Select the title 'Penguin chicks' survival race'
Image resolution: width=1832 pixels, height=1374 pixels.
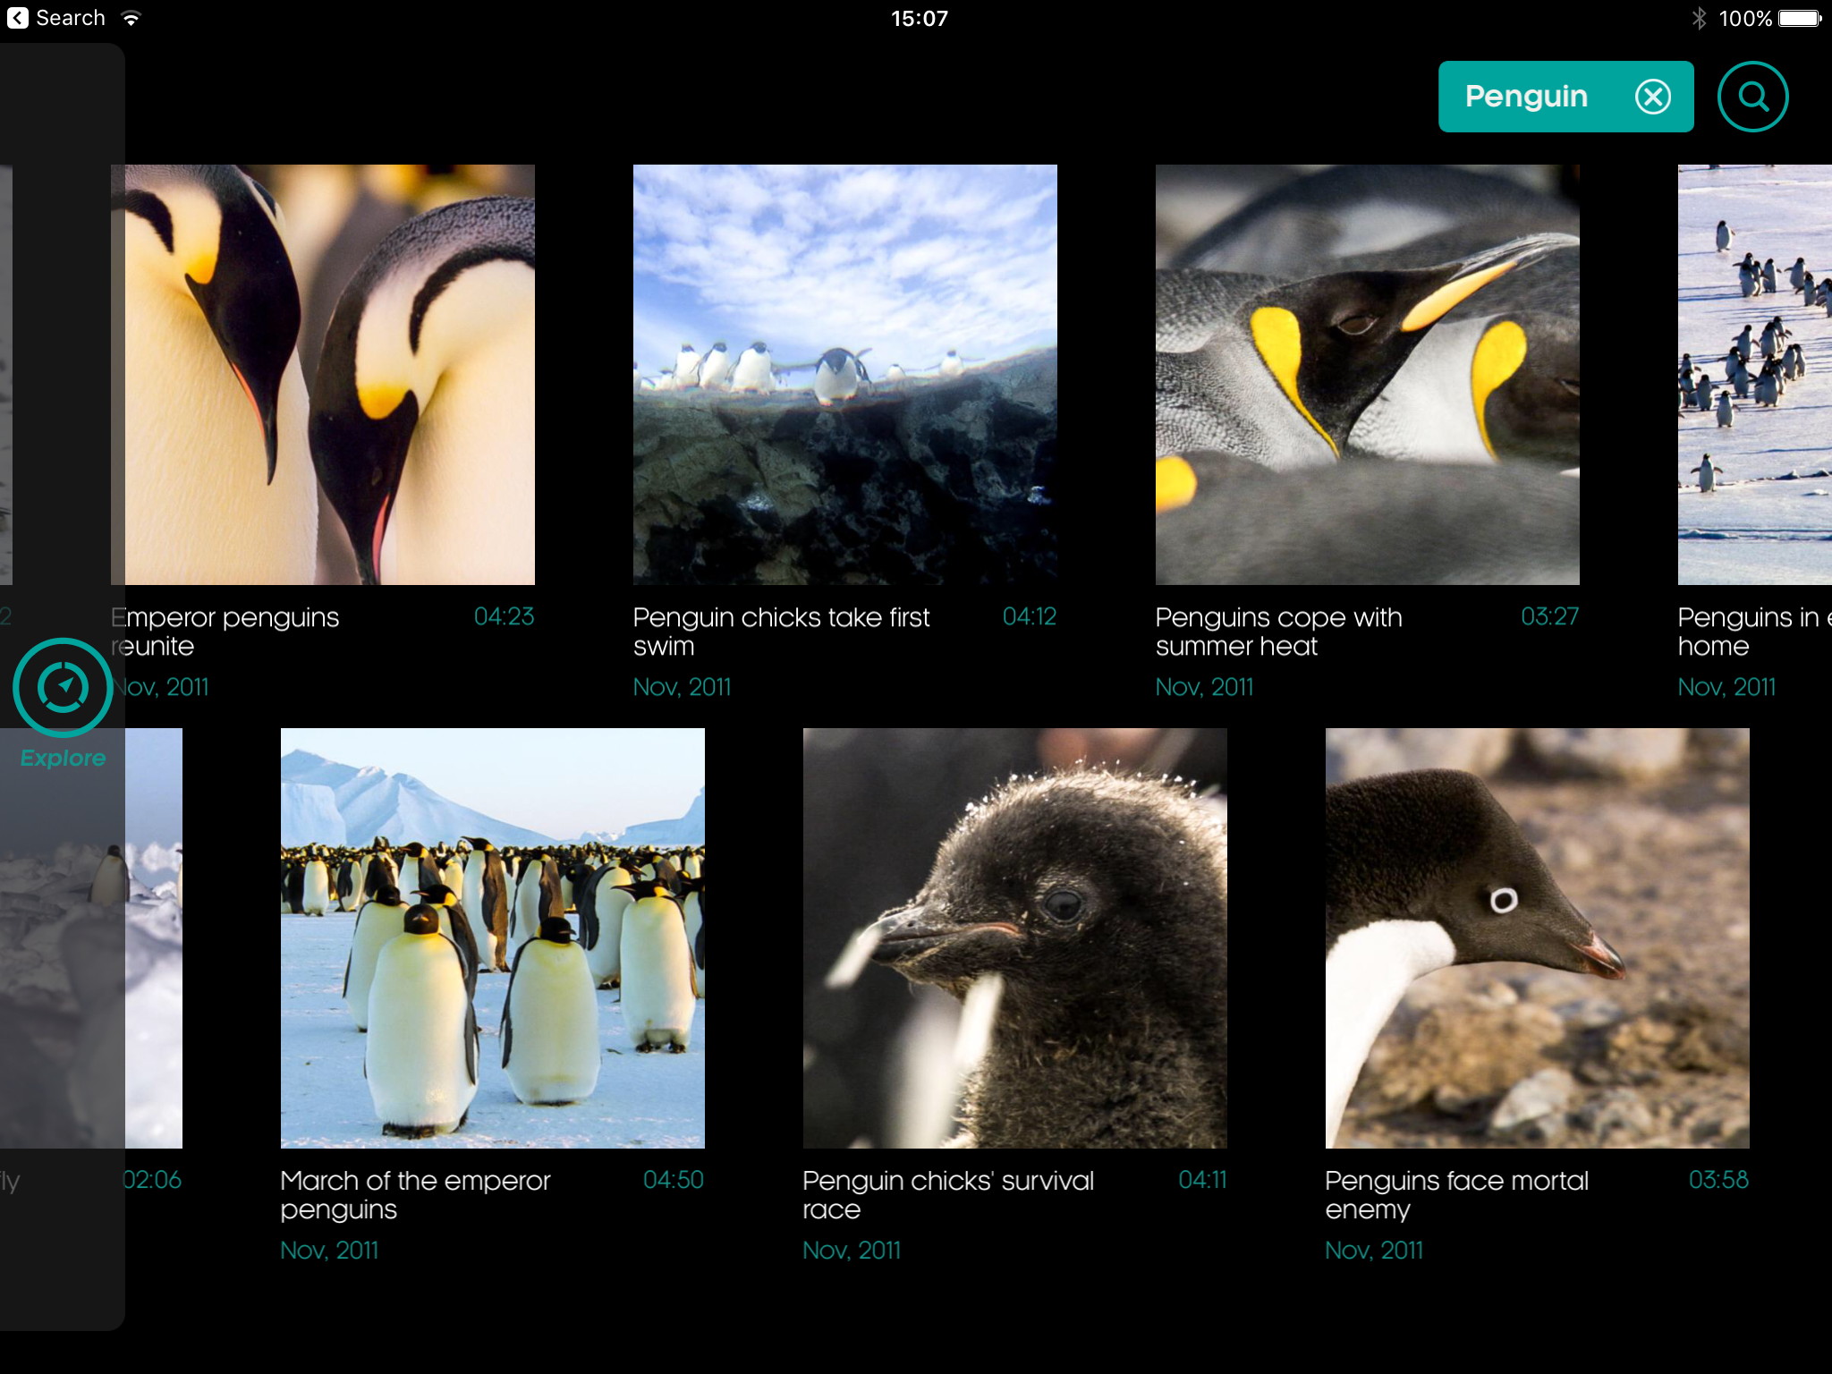(948, 1195)
